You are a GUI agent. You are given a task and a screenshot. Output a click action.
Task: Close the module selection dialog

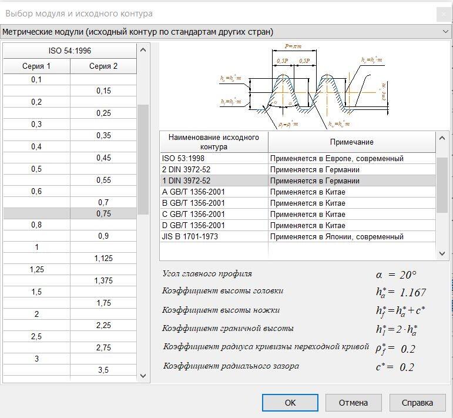click(x=444, y=14)
